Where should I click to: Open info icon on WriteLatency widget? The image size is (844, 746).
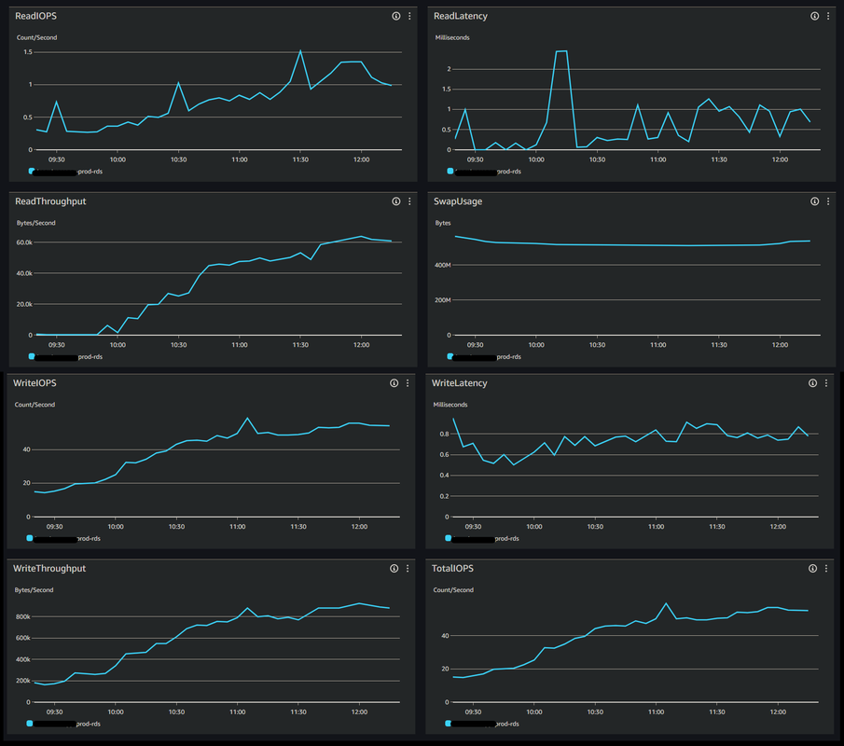(x=813, y=383)
